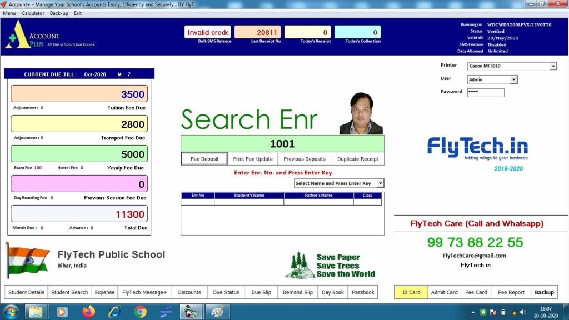Viewport: 569px width, 320px height.
Task: Open the Passbook
Action: [x=363, y=292]
